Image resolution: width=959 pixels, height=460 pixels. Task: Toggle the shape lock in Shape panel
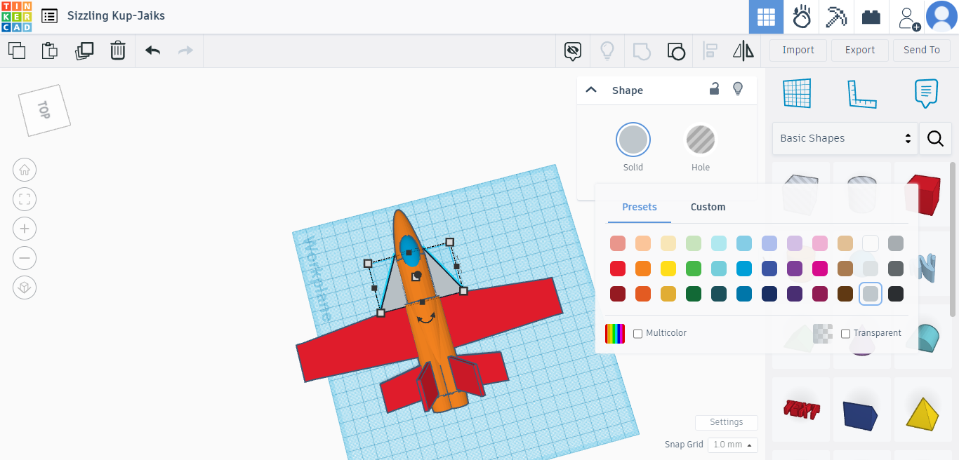coord(714,90)
